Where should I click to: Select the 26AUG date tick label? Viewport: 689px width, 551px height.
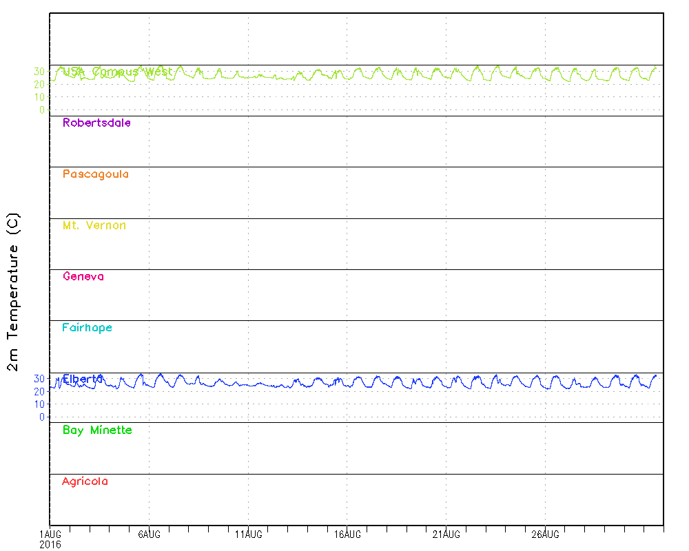(x=545, y=534)
